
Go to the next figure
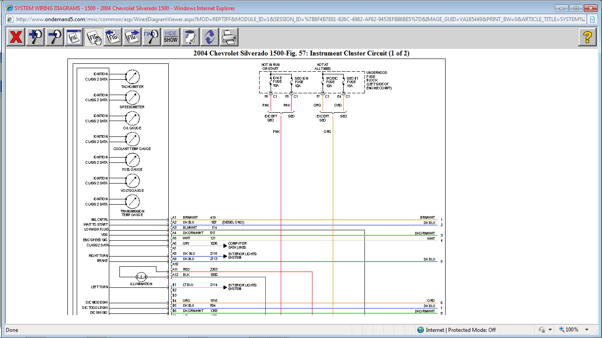point(132,37)
